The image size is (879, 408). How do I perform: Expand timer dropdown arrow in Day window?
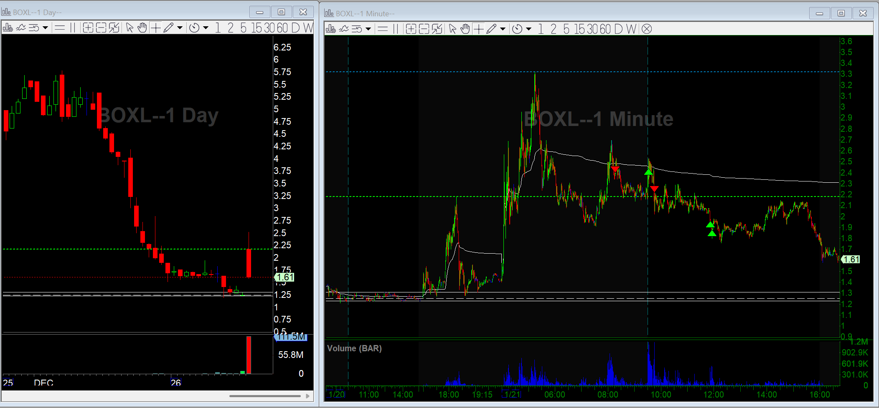click(x=206, y=28)
